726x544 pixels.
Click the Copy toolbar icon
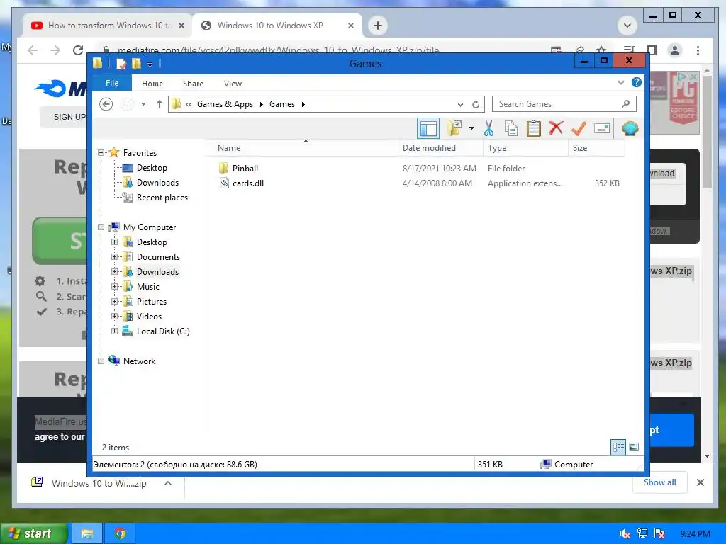pyautogui.click(x=510, y=128)
